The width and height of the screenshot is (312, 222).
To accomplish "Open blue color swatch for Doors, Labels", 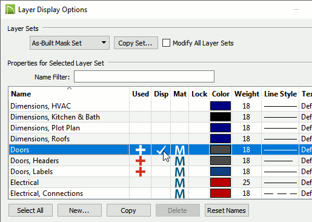I will 221,172.
